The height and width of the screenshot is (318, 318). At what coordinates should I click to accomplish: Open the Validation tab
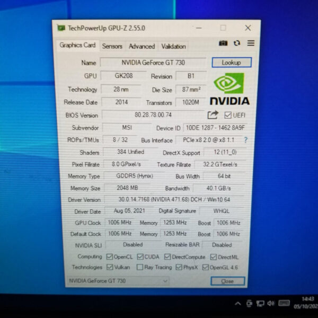(x=173, y=46)
